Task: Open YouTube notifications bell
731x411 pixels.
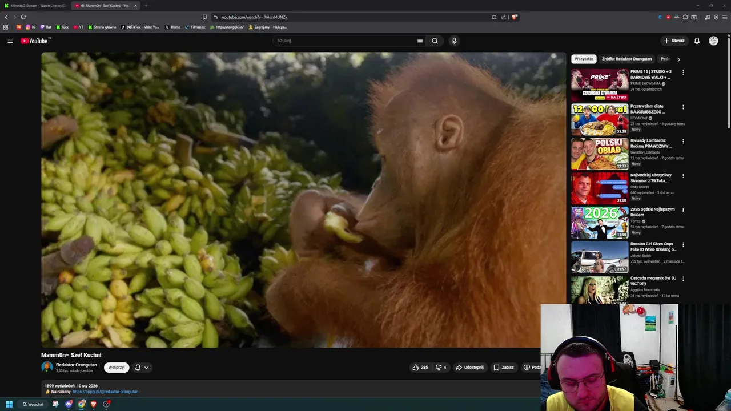Action: point(697,41)
